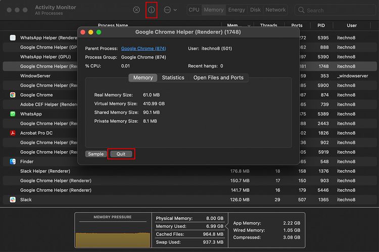Click the inspect process info icon
This screenshot has width=379, height=252.
(x=151, y=10)
